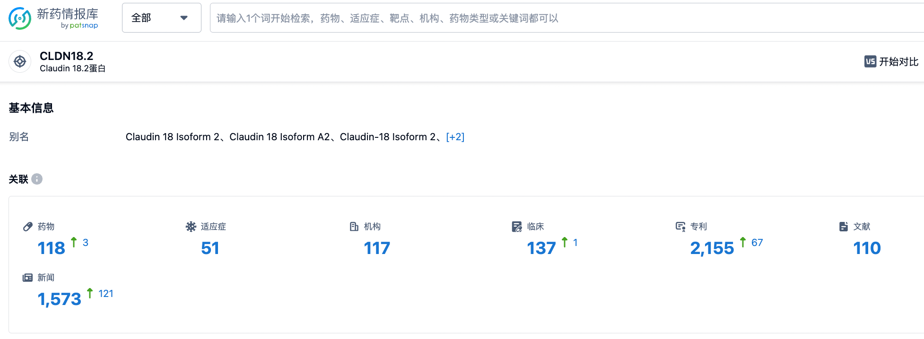
Task: Open the 118 drugs count link
Action: [x=52, y=248]
